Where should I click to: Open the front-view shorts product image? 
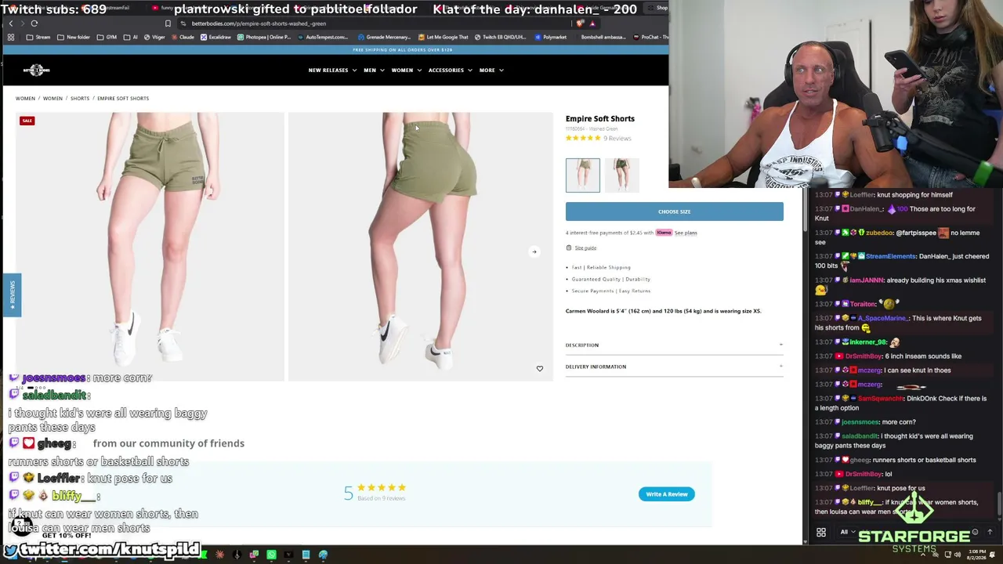click(x=150, y=247)
